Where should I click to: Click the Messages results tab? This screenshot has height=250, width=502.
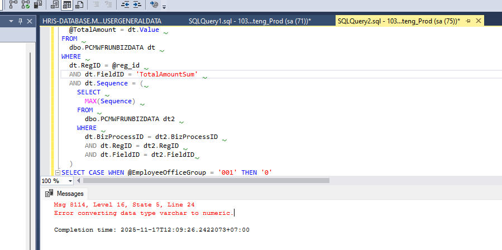tap(65, 193)
